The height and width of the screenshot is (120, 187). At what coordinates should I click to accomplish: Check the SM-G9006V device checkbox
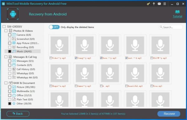point(4,26)
